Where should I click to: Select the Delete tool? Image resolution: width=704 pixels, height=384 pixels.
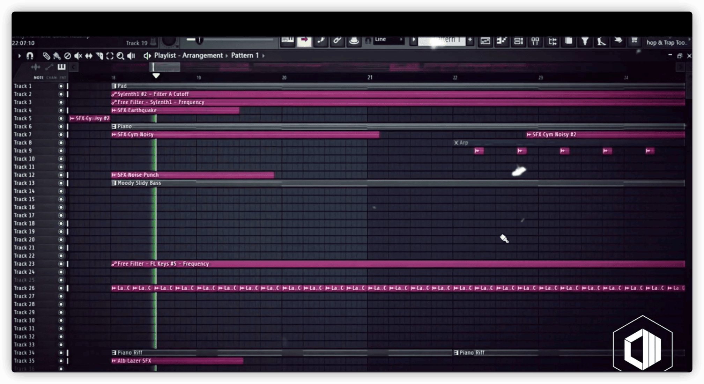coord(67,56)
